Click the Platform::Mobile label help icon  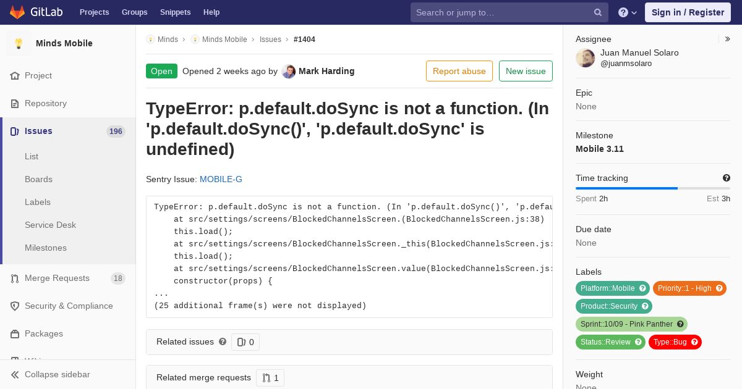pyautogui.click(x=642, y=288)
